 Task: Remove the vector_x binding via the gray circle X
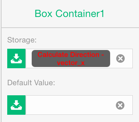pyautogui.click(x=120, y=58)
